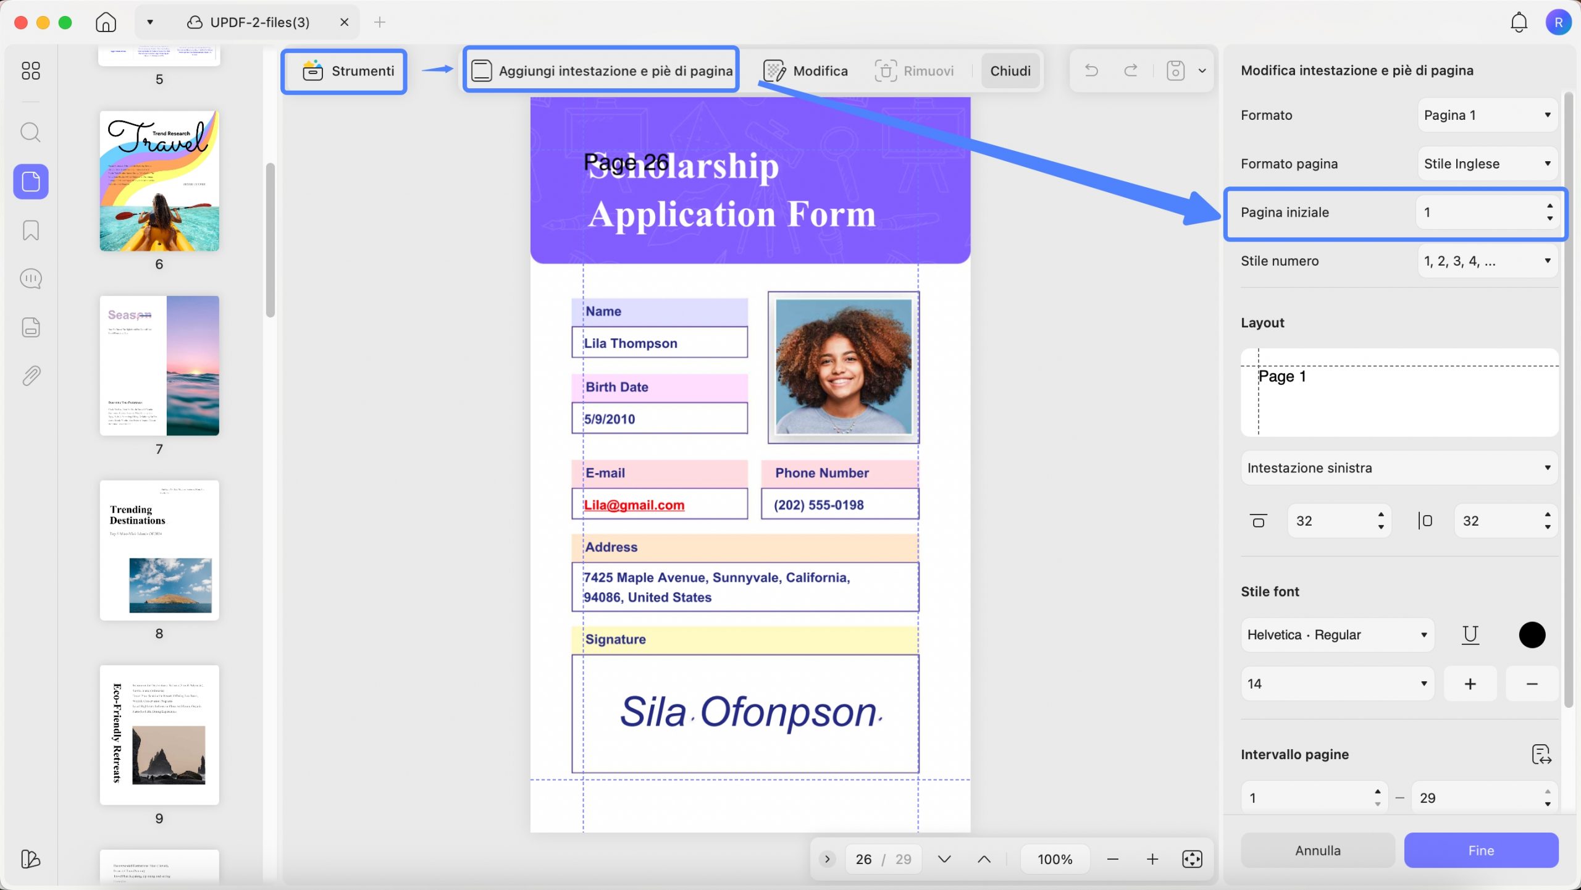Select page 7 Season thumbnail
The height and width of the screenshot is (890, 1581).
159,366
